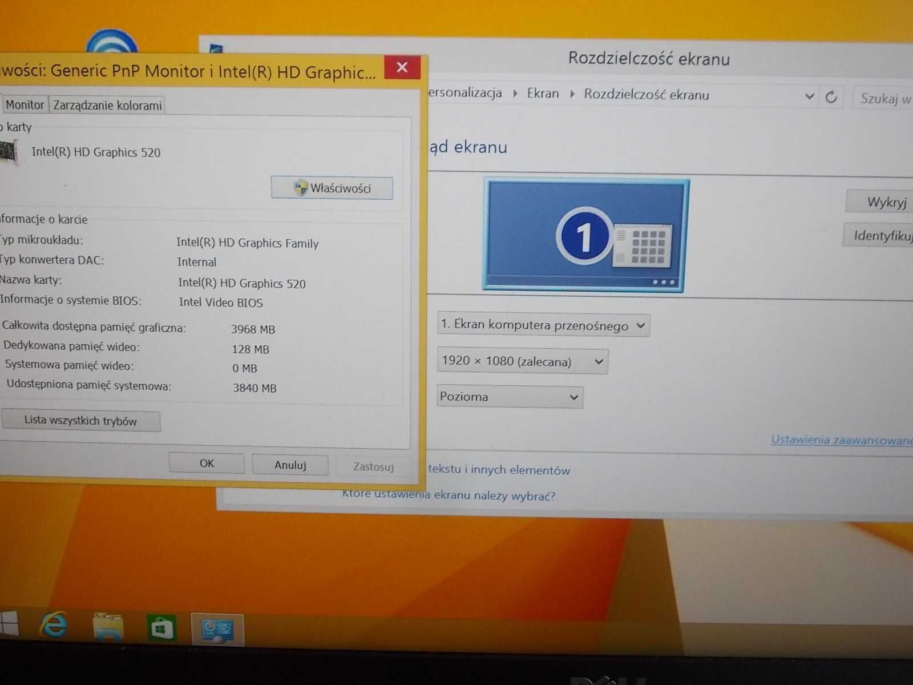Screen dimensions: 913x685
Task: Open the Windows Start button
Action: pyautogui.click(x=8, y=623)
